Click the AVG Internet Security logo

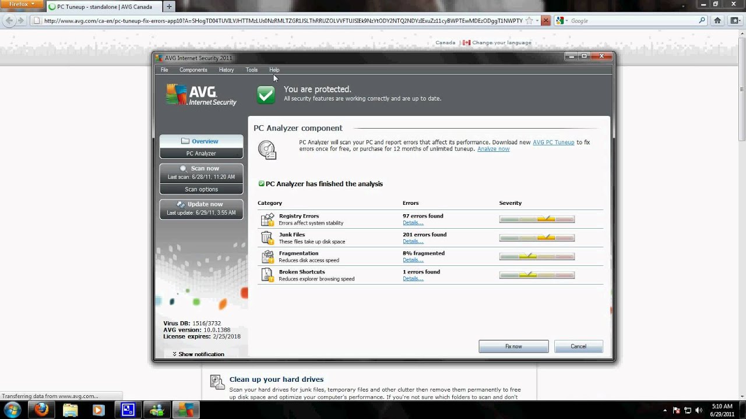click(x=201, y=95)
